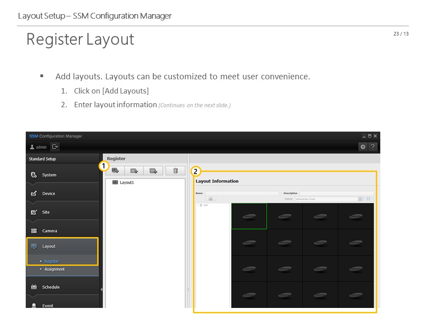Open help question mark icon

(x=373, y=147)
